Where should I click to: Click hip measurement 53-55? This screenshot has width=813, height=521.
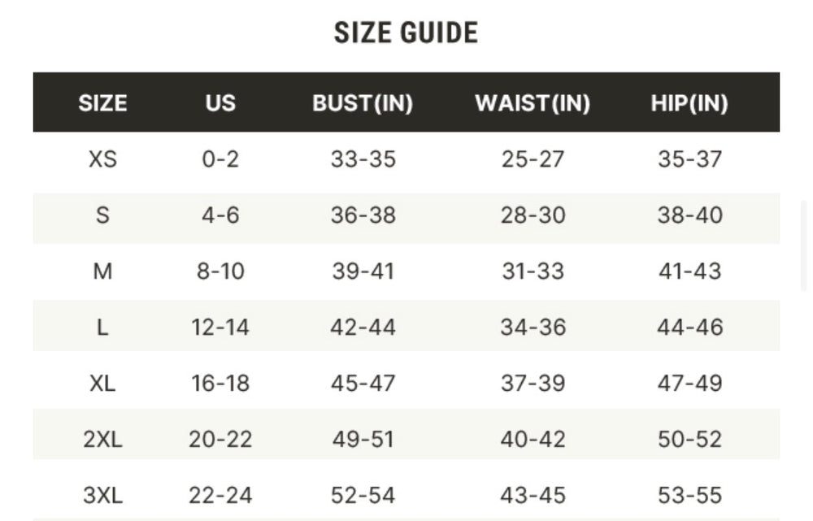[x=689, y=495]
